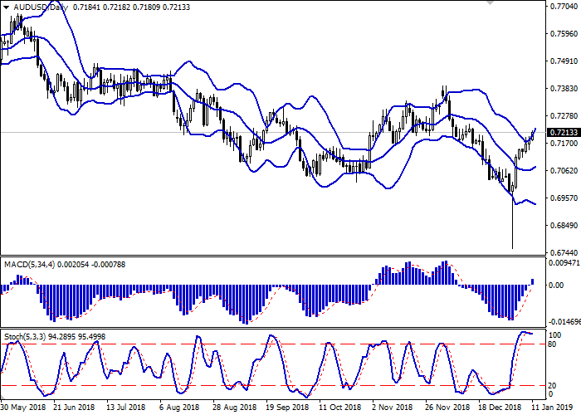Click the triangle icon beside AUDUSD,Daily title

pyautogui.click(x=5, y=7)
